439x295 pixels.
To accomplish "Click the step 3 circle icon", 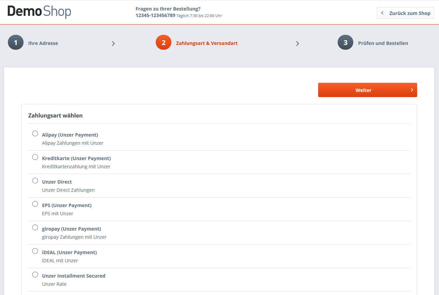I will pyautogui.click(x=345, y=43).
